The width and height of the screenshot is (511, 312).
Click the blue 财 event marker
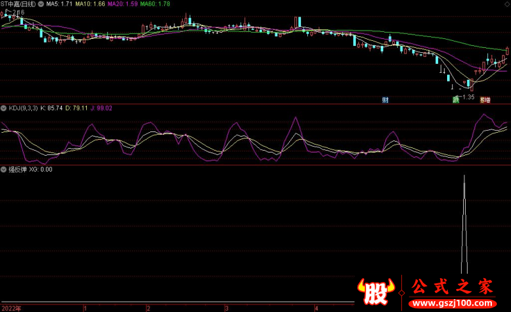pos(385,100)
